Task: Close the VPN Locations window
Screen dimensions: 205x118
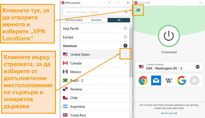Action: coord(128,3)
